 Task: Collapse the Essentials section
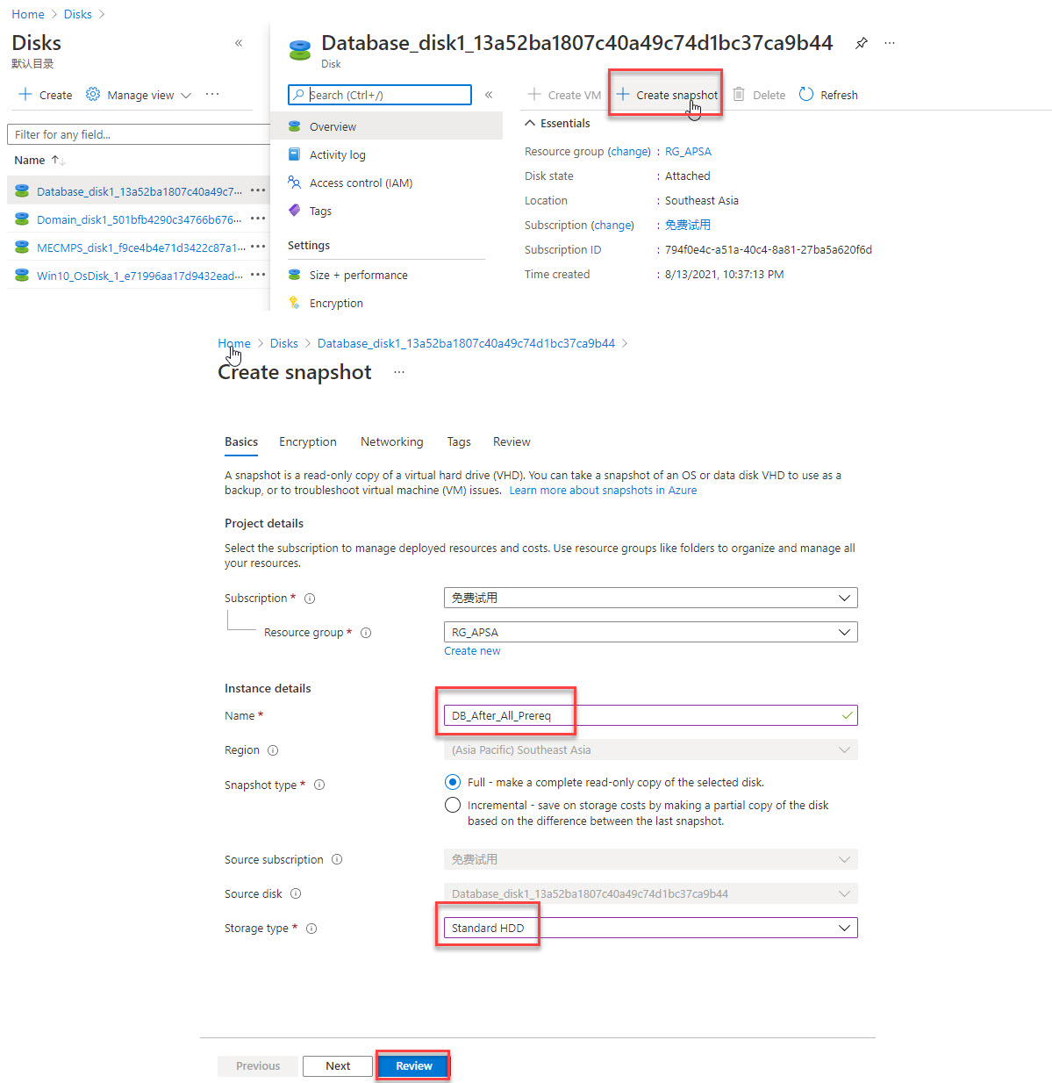(x=530, y=123)
